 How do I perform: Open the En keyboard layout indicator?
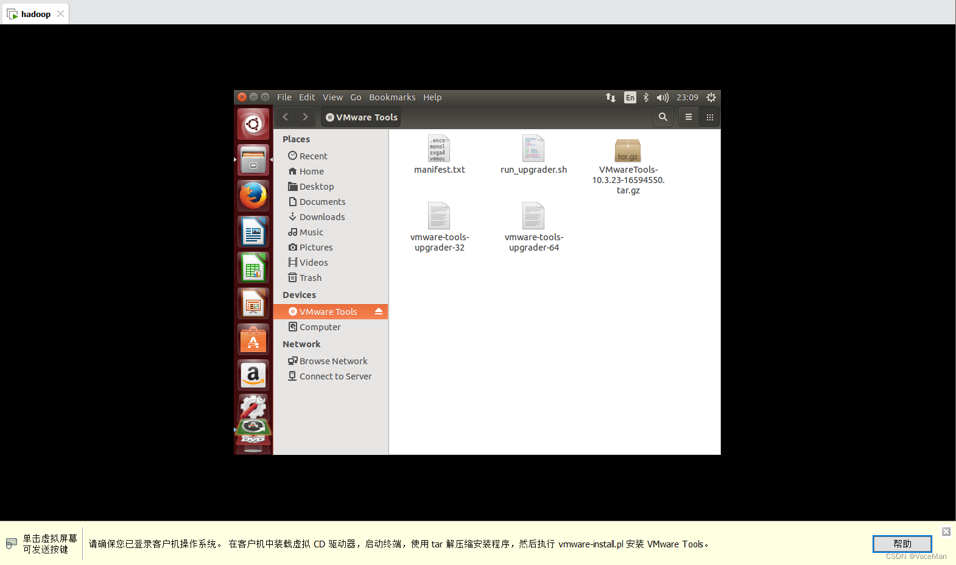point(630,97)
